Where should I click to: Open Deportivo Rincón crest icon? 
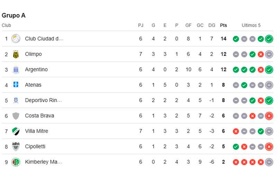click(16, 100)
